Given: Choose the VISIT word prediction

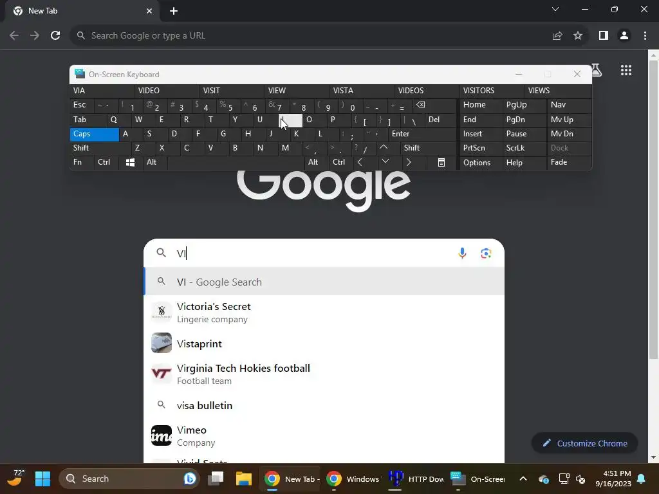Looking at the screenshot, I should coord(232,91).
